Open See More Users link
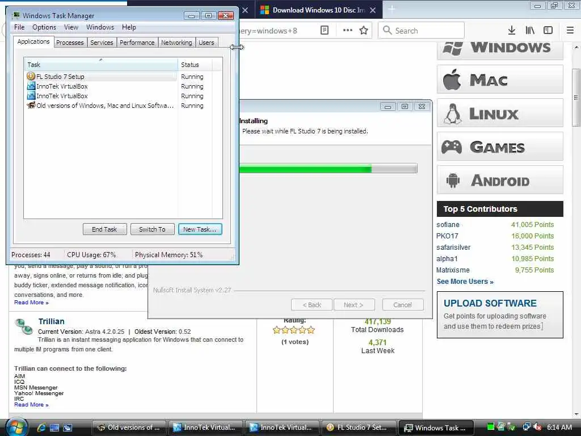The image size is (581, 436). click(x=465, y=282)
